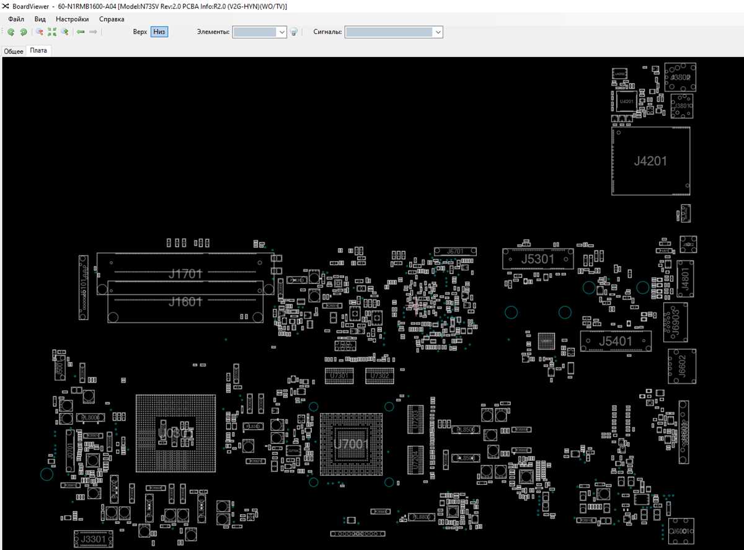Image resolution: width=744 pixels, height=550 pixels.
Task: Select connector J6602
Action: point(682,366)
